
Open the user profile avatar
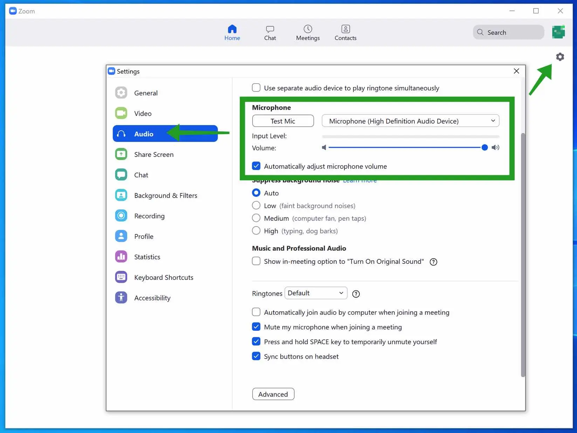558,32
